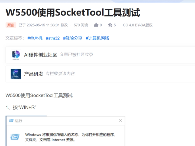The image size is (195, 146).
Task: Click the small 运行 dialog title icon
Action: pyautogui.click(x=11, y=121)
